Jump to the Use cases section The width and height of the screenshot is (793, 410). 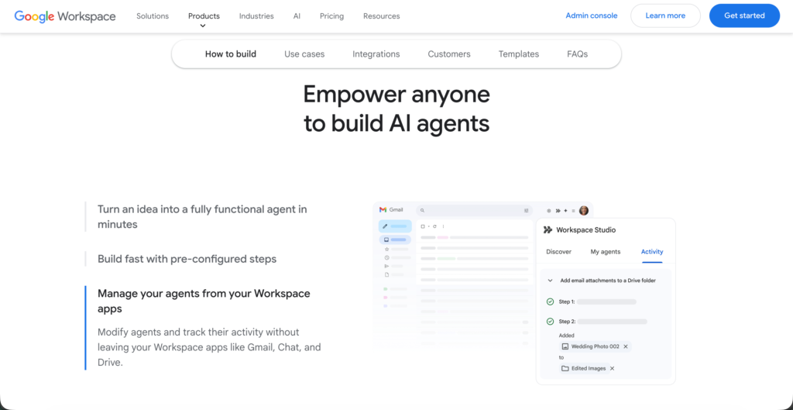(304, 54)
